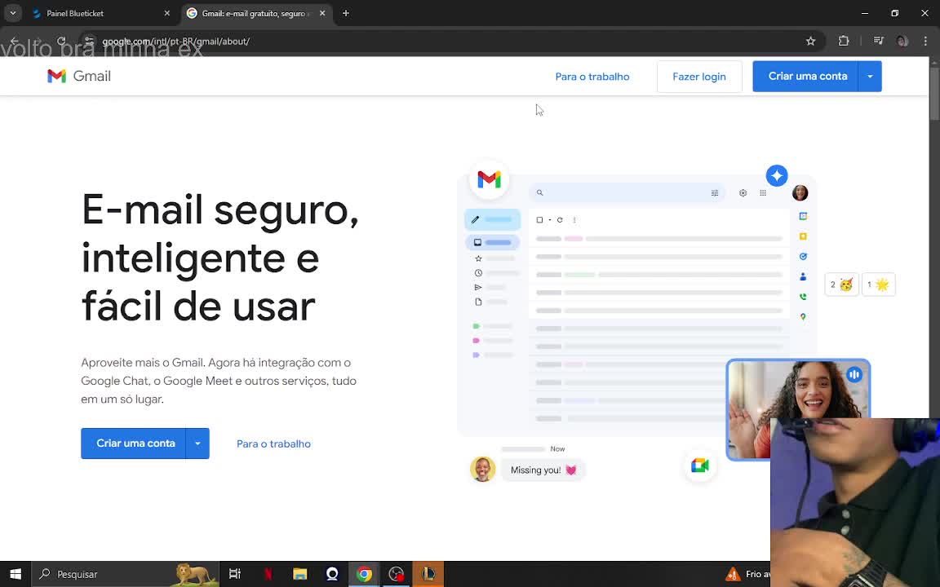Click the Gmail logo in the header

pyautogui.click(x=79, y=76)
